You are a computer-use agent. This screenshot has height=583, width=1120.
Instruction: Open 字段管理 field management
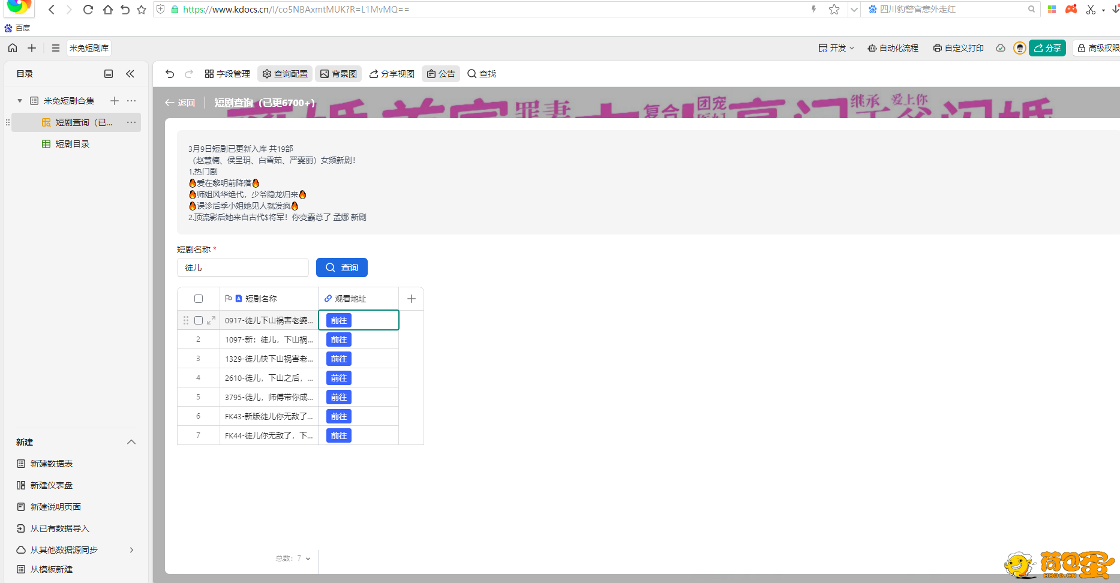[227, 74]
